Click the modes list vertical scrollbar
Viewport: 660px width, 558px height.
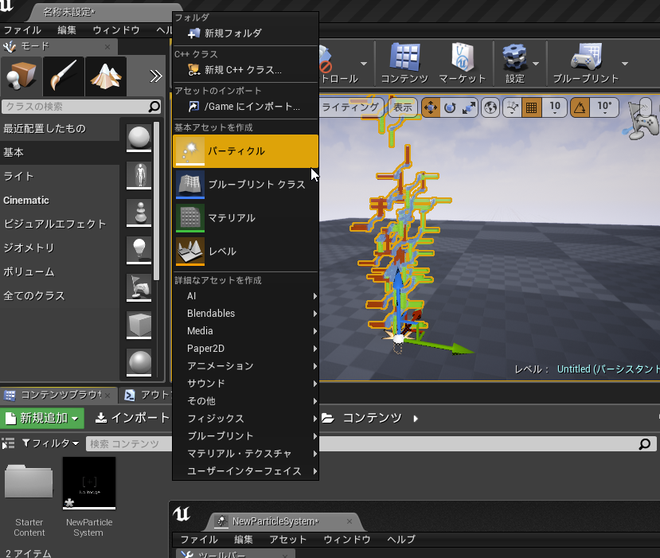point(157,201)
